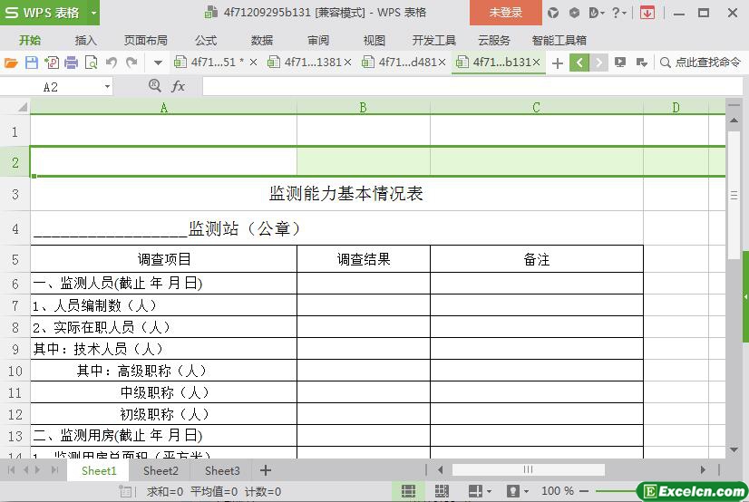Open the 数据 ribbon tab
Image resolution: width=749 pixels, height=502 pixels.
[x=262, y=40]
